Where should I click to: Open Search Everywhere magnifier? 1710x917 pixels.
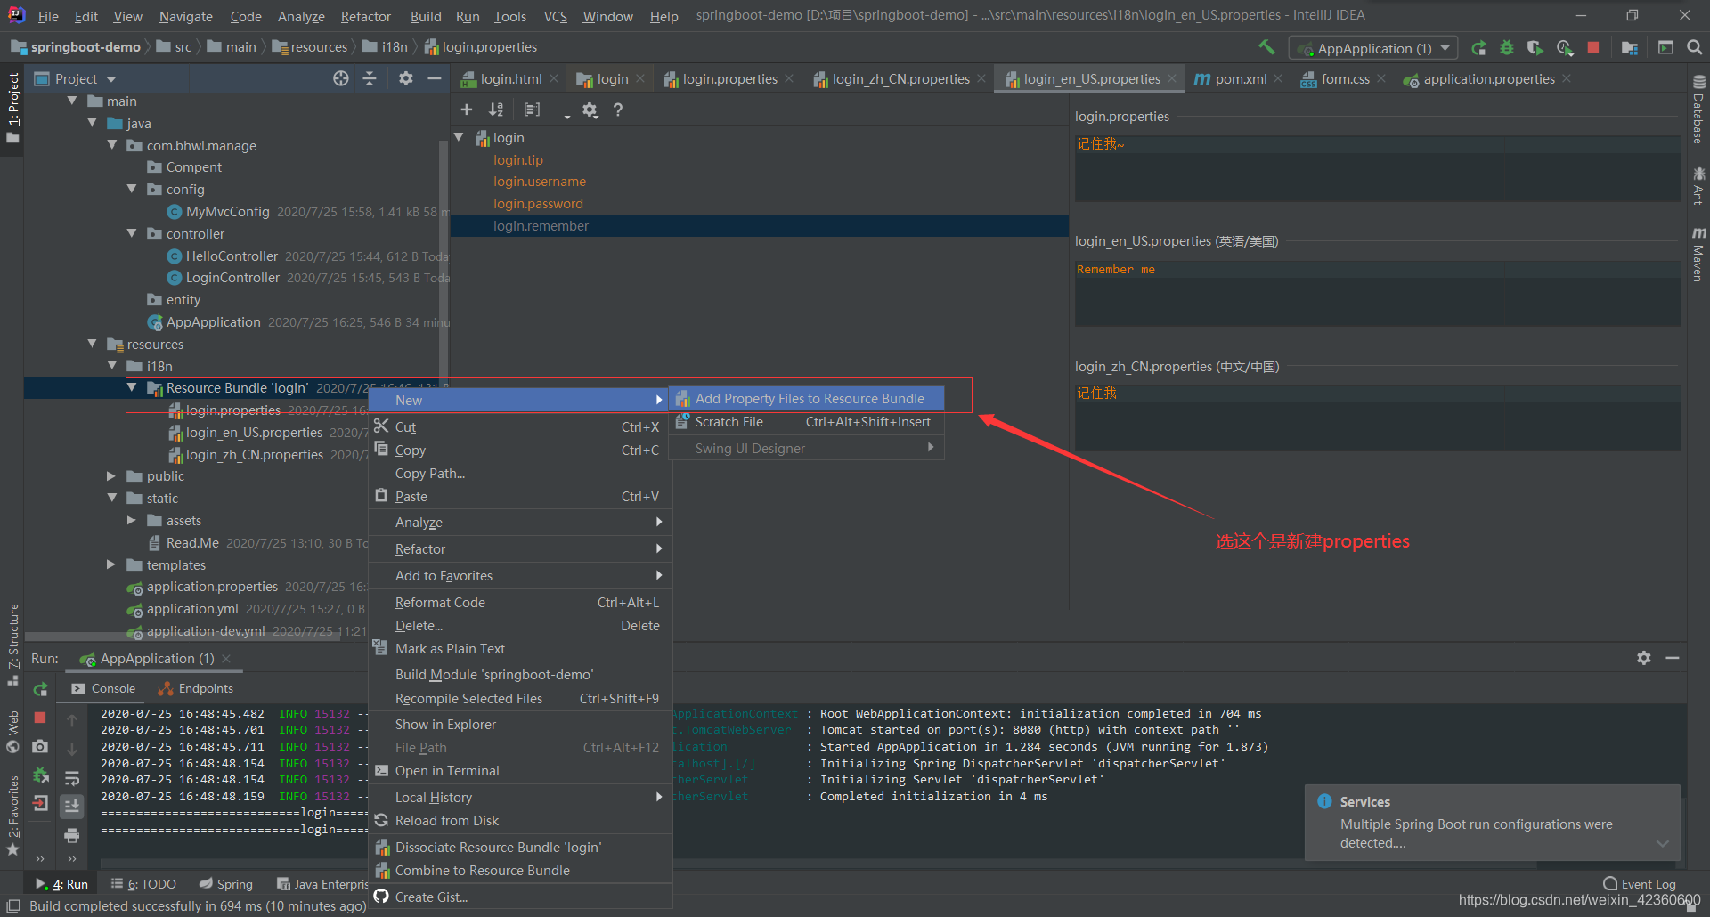tap(1695, 48)
